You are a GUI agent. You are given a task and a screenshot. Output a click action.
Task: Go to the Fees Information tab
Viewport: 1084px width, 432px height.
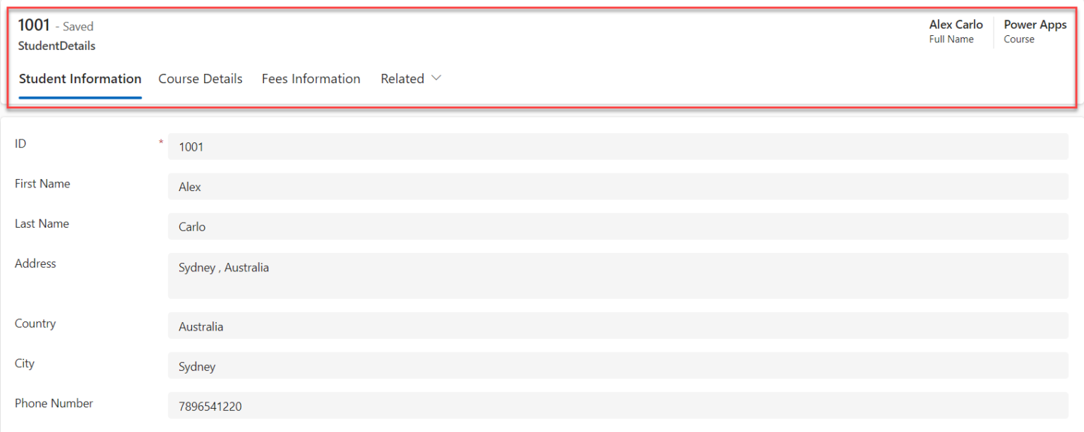point(311,79)
